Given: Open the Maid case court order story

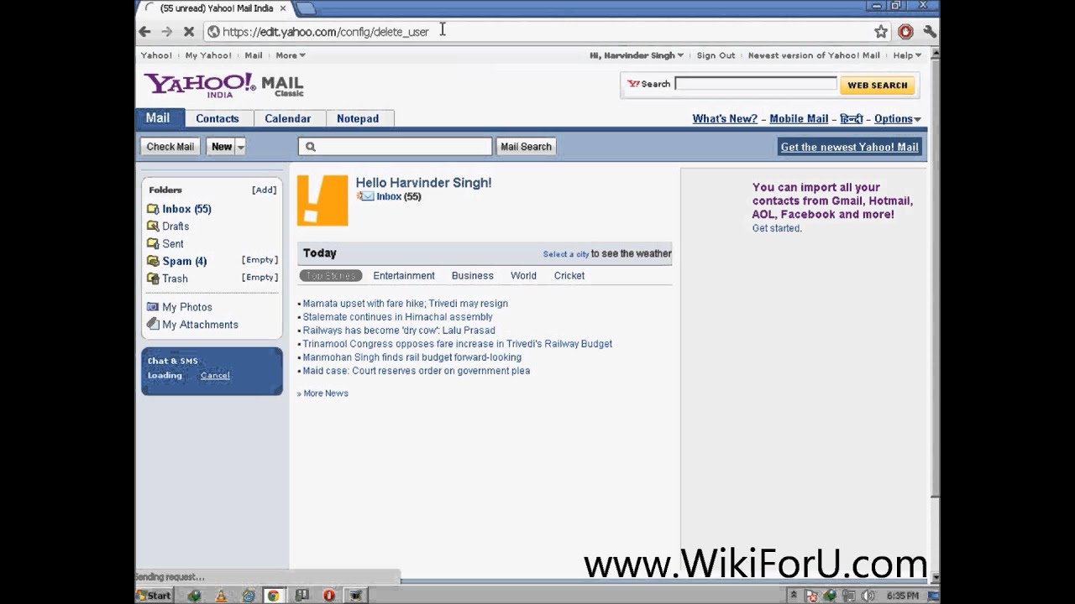Looking at the screenshot, I should coord(416,371).
